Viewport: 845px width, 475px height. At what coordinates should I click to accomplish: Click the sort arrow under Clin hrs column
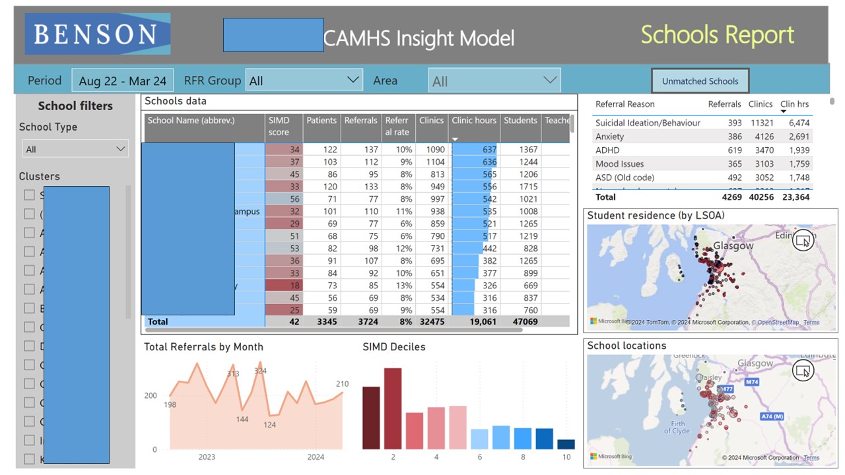point(784,111)
